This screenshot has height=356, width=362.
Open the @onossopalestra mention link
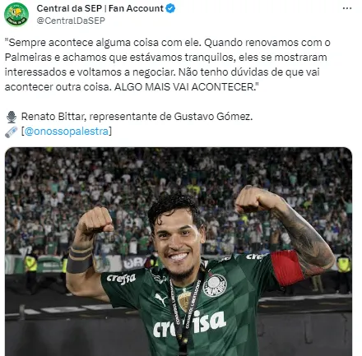click(67, 132)
